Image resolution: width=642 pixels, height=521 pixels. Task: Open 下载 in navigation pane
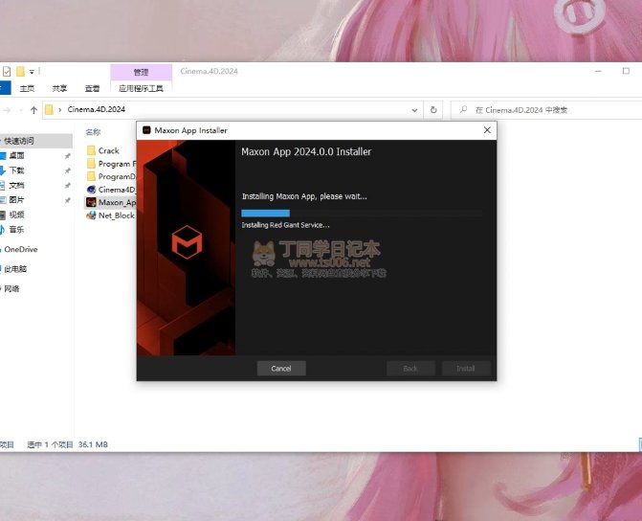17,170
